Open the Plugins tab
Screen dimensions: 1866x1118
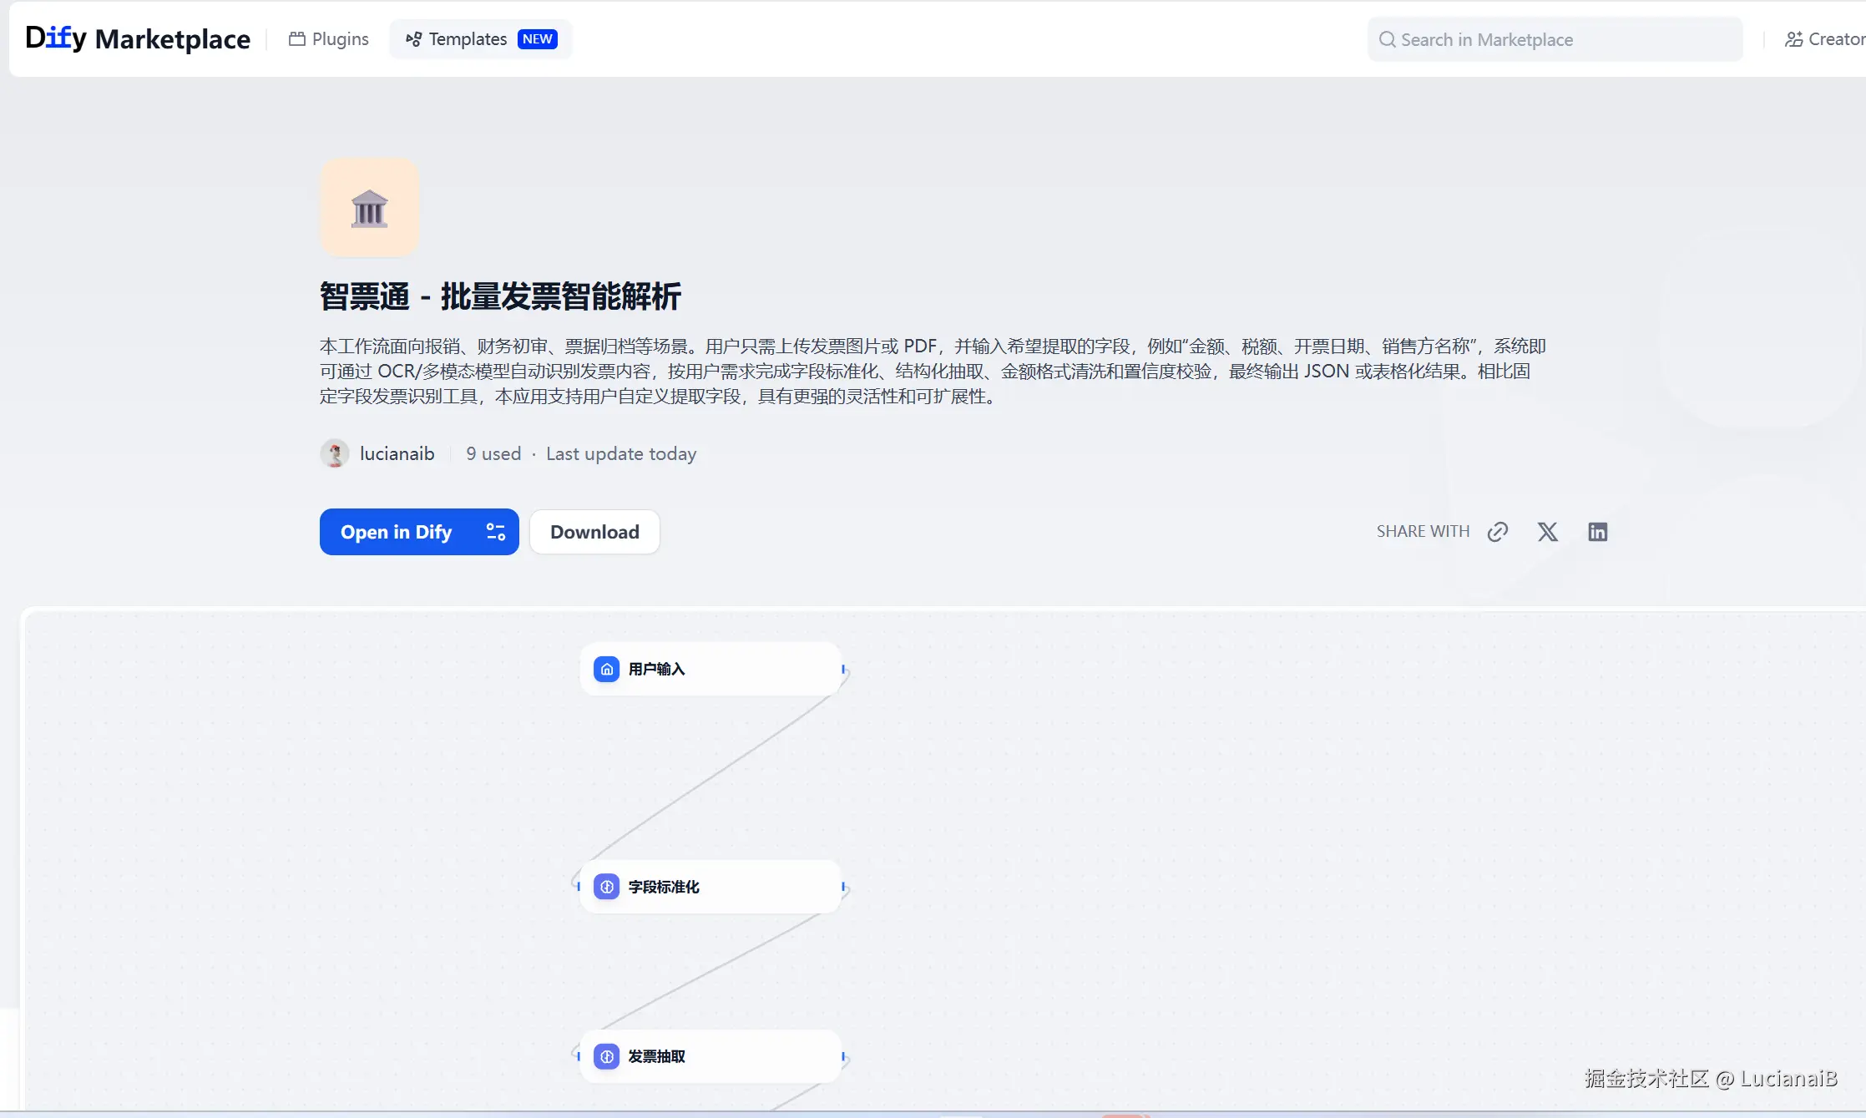[329, 39]
